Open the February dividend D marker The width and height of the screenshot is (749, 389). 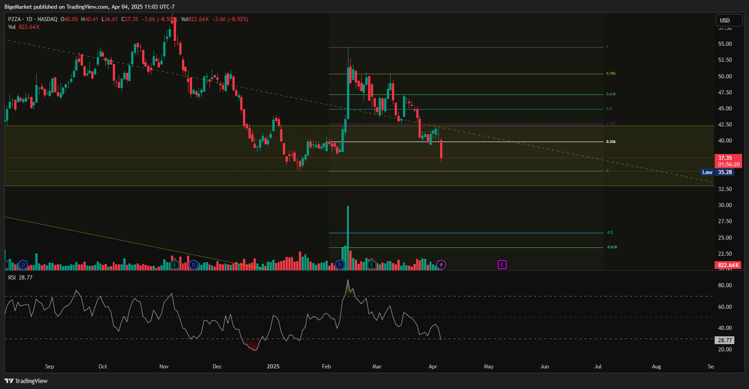click(340, 264)
